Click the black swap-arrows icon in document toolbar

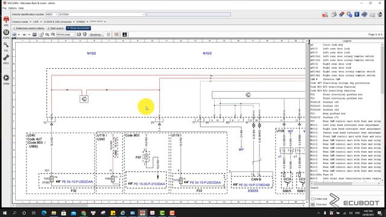[125, 35]
